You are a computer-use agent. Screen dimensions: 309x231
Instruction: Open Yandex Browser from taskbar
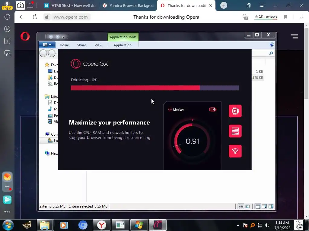click(101, 225)
